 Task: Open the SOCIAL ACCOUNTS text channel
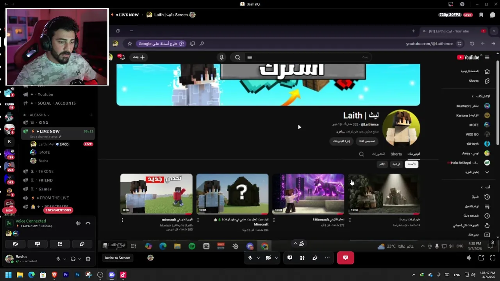point(57,103)
